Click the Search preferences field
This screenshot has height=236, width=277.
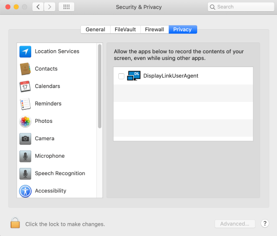pos(241,7)
